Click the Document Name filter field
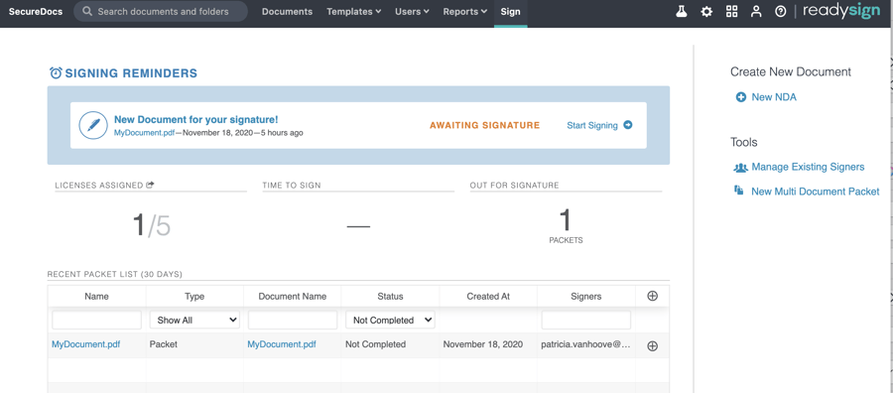The height and width of the screenshot is (393, 893). click(x=293, y=321)
